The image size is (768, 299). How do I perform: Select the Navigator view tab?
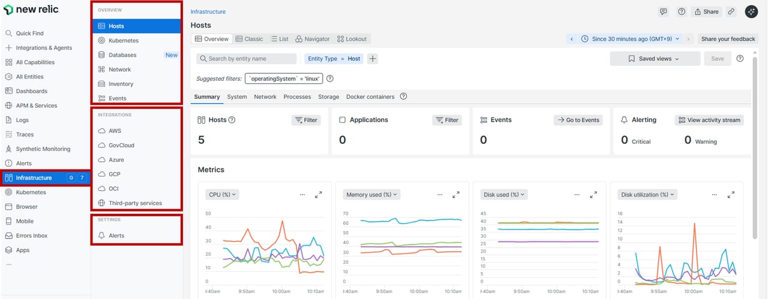coord(312,39)
